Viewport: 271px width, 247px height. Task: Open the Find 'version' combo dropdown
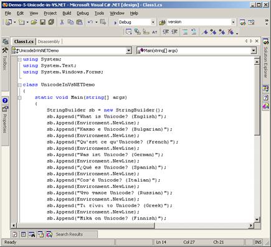click(x=233, y=22)
